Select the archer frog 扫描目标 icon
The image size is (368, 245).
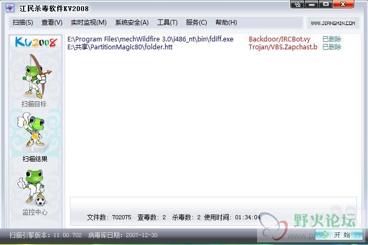[36, 76]
